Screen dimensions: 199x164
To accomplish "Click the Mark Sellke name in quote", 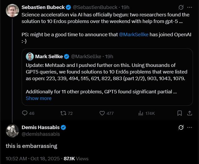I will tap(49, 56).
